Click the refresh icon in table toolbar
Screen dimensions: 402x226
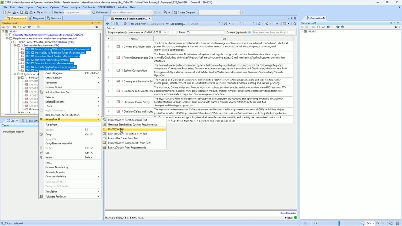260,23
